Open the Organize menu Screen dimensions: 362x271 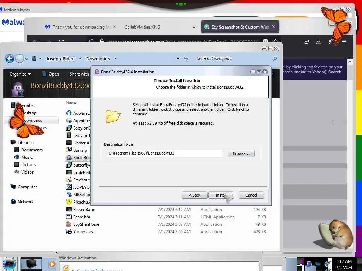tap(20, 74)
